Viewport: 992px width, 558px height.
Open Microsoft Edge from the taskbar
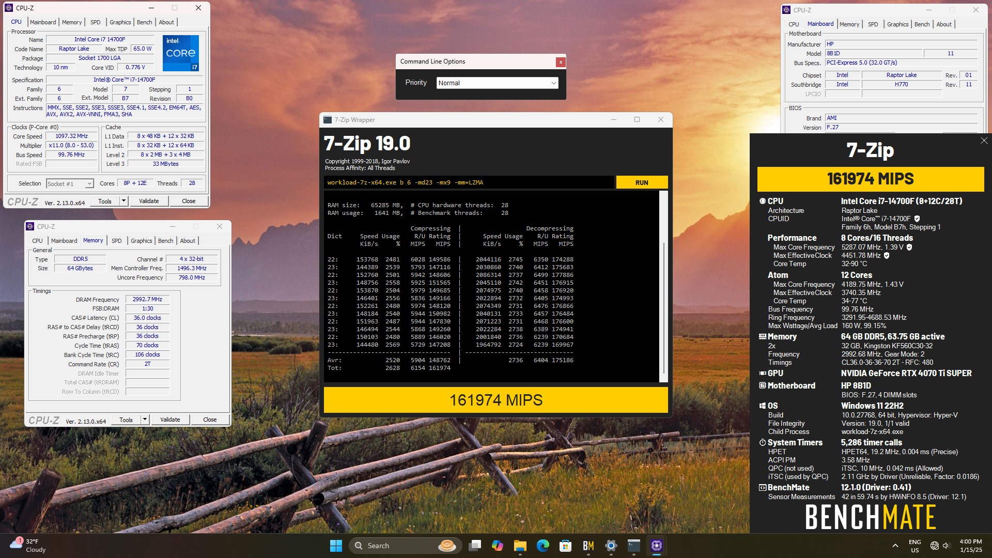(x=542, y=546)
